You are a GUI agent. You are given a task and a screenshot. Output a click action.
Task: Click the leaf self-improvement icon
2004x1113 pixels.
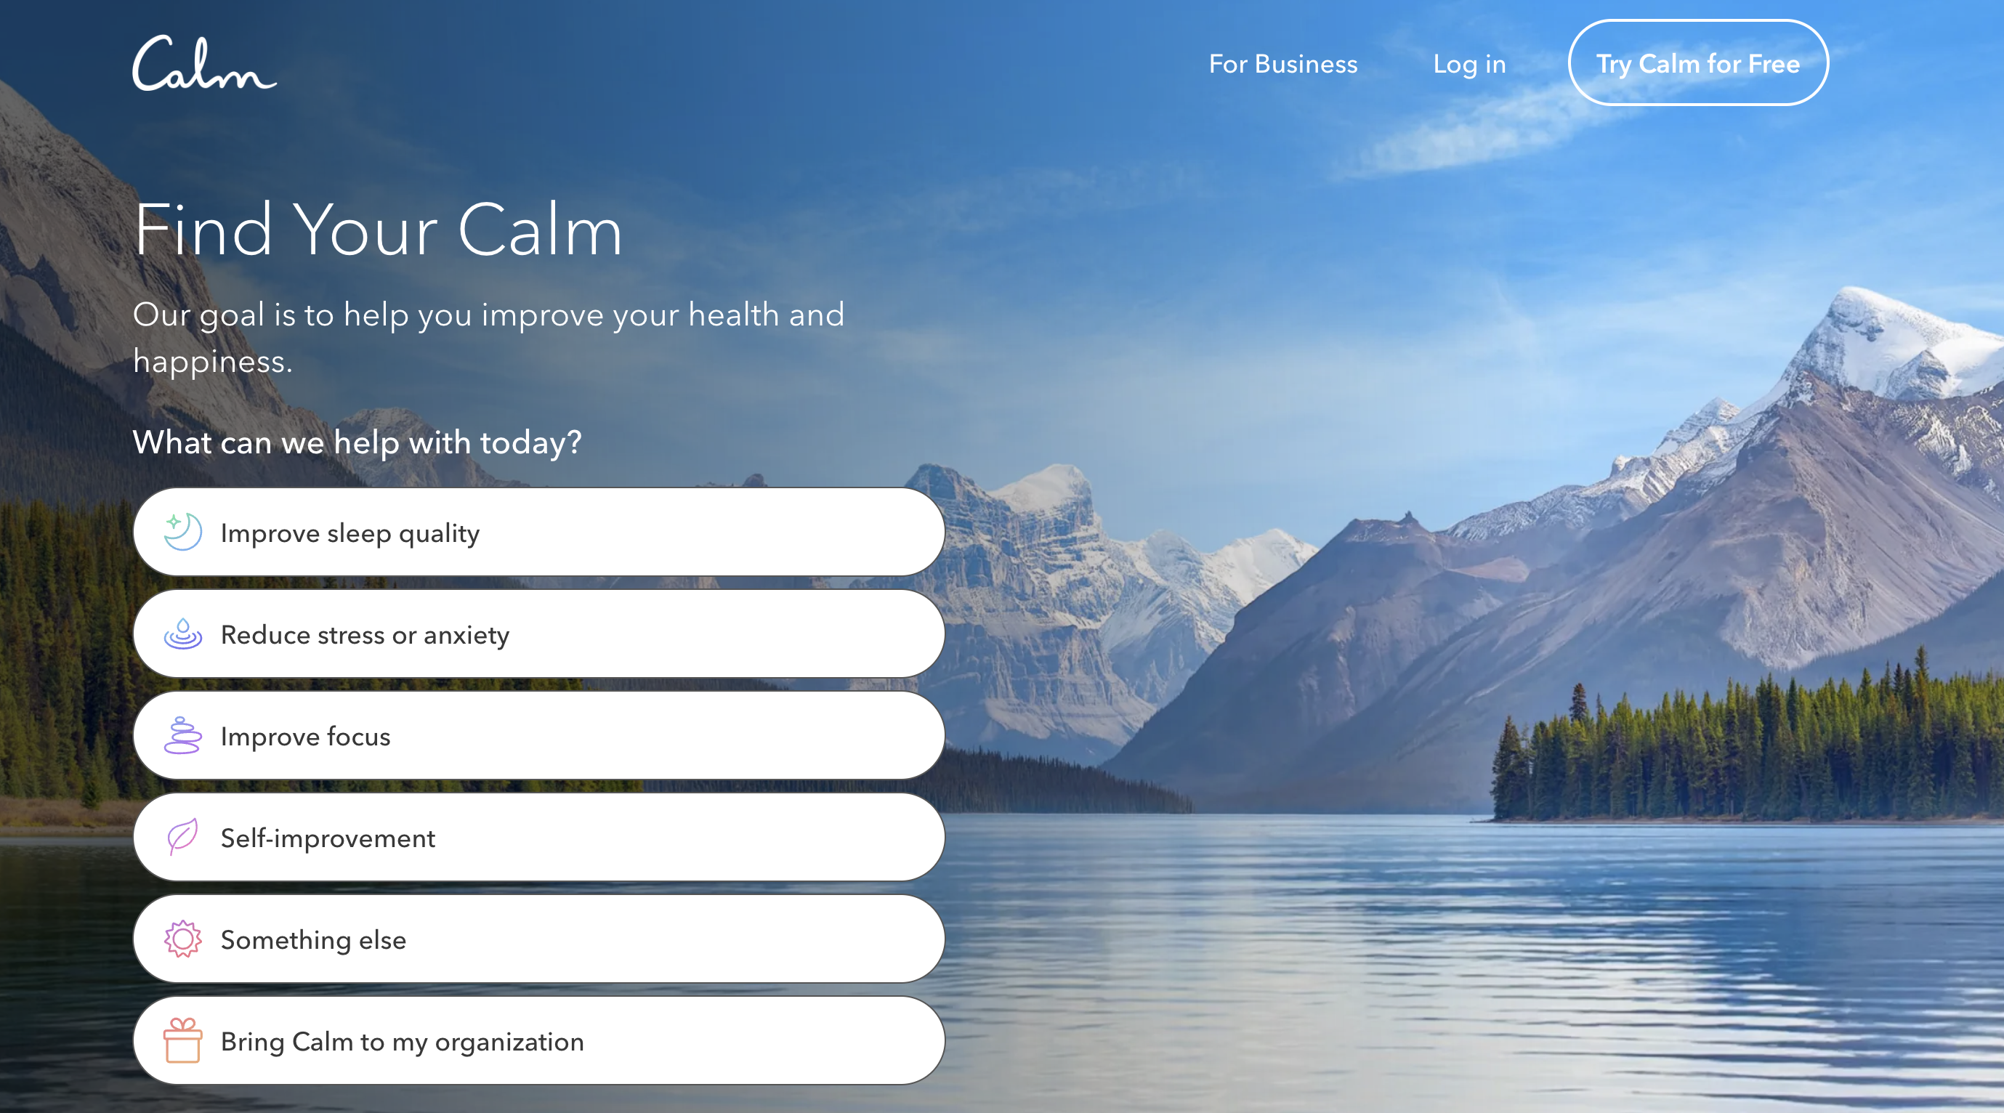182,838
